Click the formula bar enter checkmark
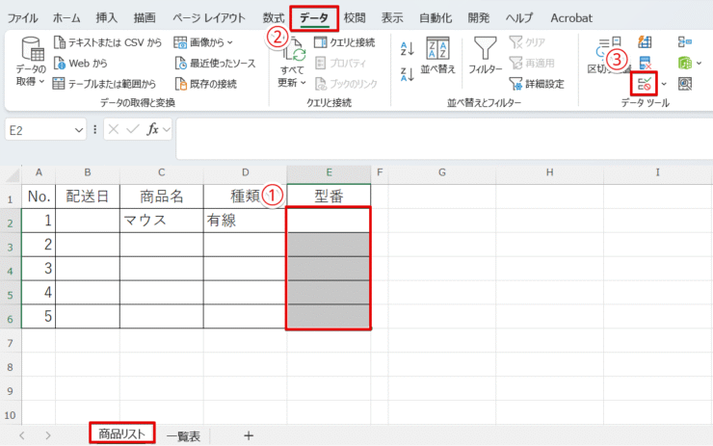Viewport: 713px width, 446px height. (133, 130)
